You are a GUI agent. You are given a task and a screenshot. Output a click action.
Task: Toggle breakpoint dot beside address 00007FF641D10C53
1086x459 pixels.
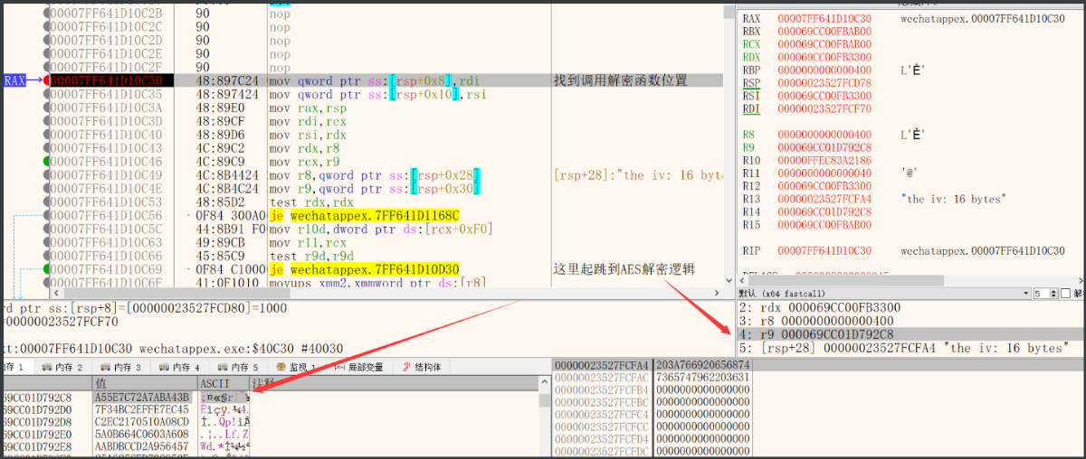pyautogui.click(x=46, y=202)
